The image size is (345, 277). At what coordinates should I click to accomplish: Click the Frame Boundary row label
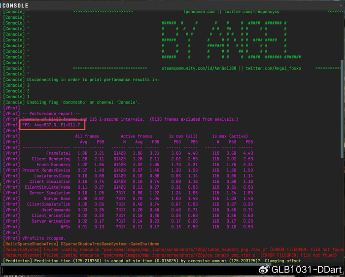click(x=53, y=165)
